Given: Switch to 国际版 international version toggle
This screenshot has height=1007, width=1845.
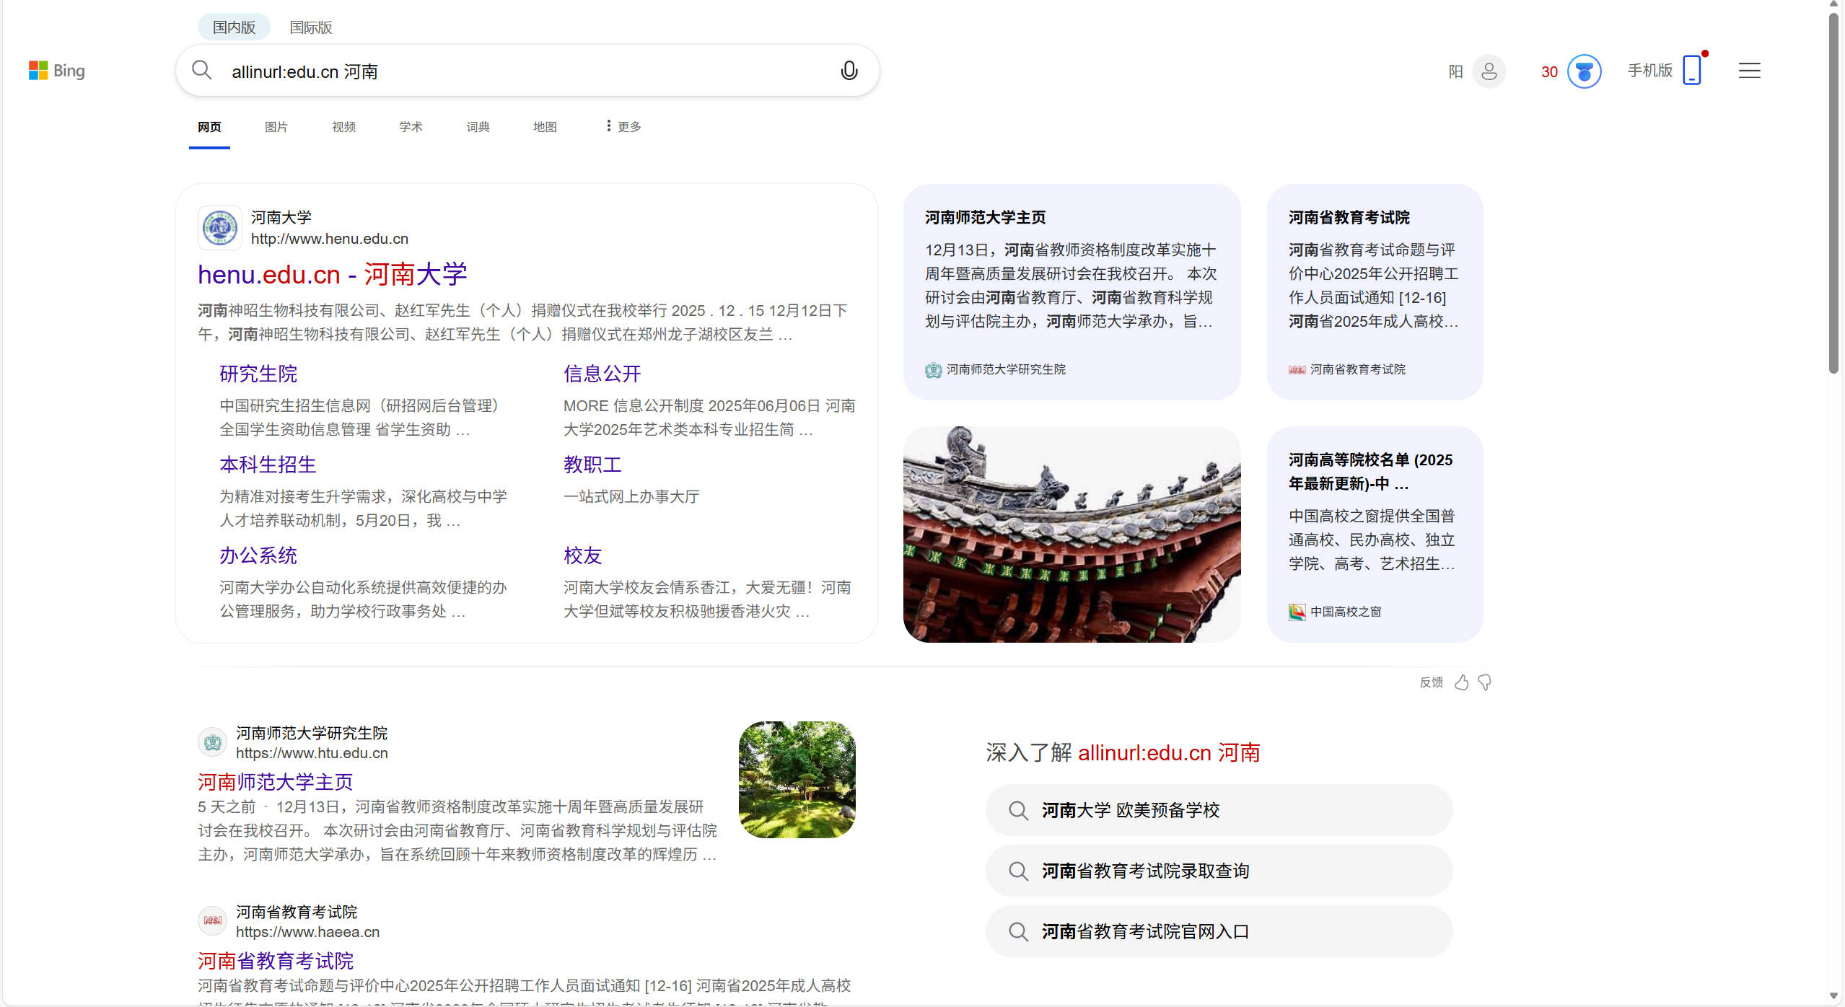Looking at the screenshot, I should (310, 27).
